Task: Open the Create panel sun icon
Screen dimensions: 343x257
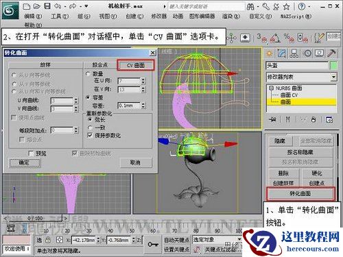Action: pos(270,53)
